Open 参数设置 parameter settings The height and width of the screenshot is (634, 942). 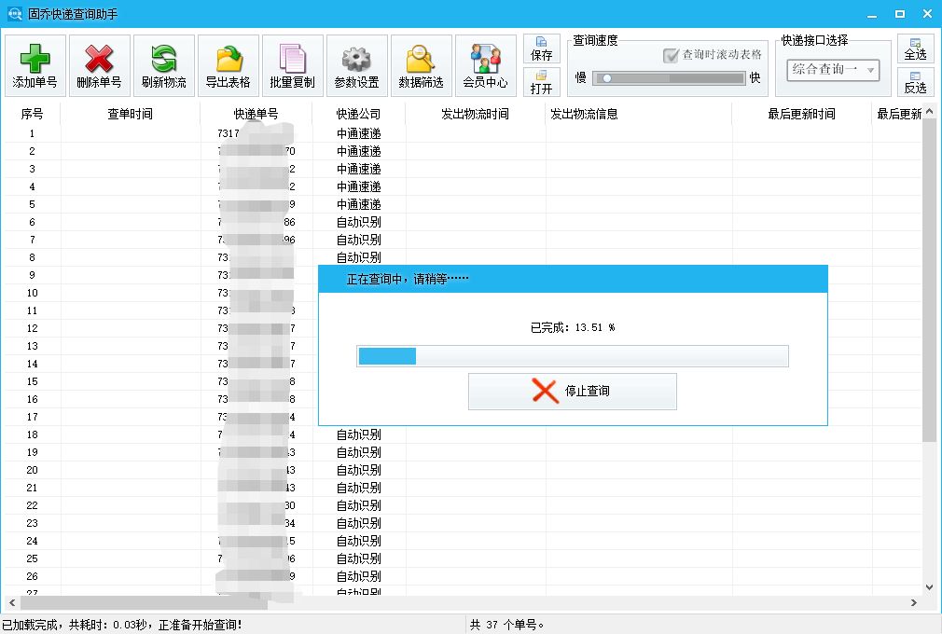click(x=356, y=64)
